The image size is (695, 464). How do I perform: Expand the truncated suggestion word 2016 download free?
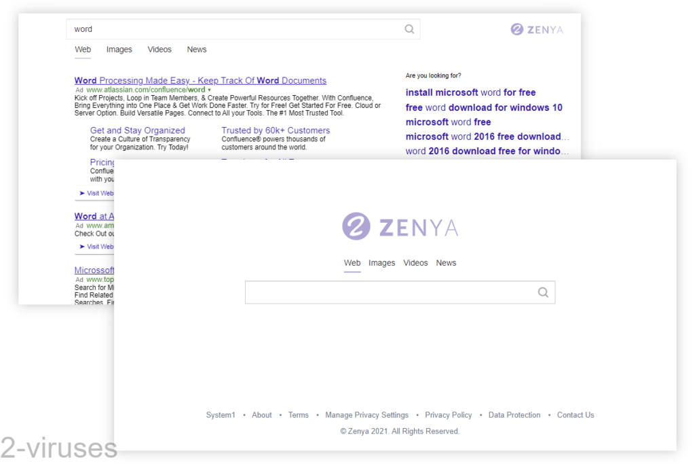click(x=566, y=150)
